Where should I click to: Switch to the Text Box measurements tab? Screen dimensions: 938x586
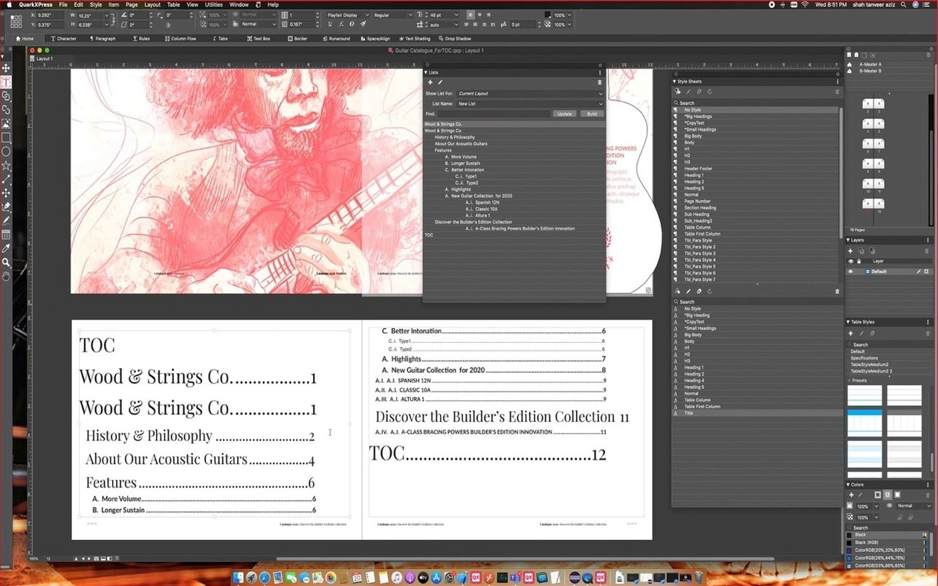tap(259, 39)
